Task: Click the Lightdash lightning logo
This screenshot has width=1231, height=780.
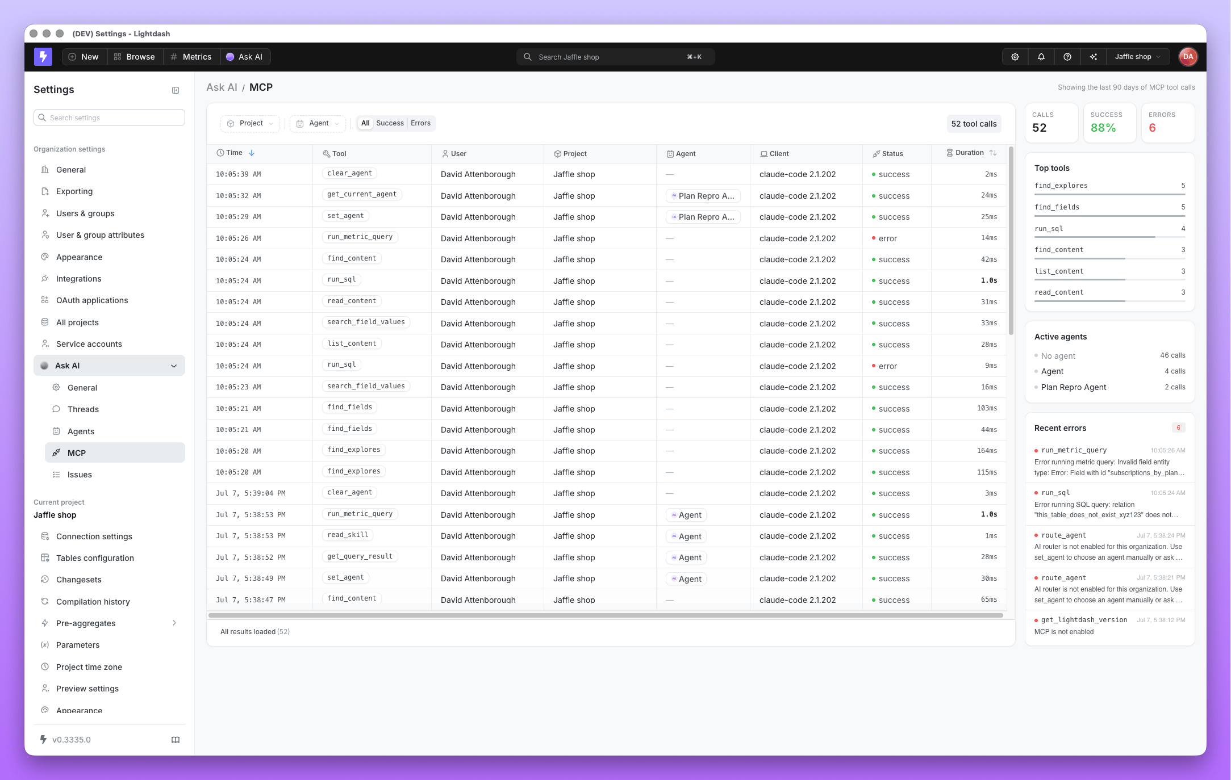Action: click(43, 57)
